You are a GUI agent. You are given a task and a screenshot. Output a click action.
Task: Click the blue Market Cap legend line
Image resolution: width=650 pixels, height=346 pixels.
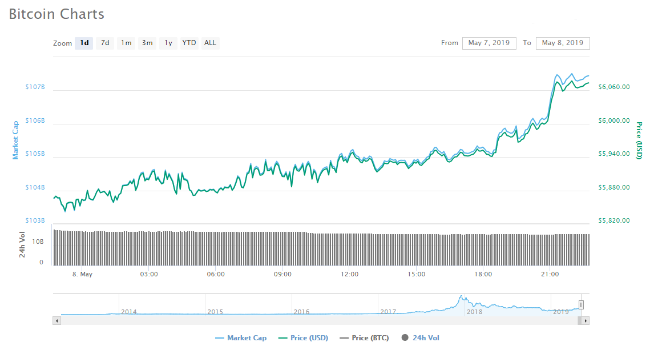(x=220, y=338)
